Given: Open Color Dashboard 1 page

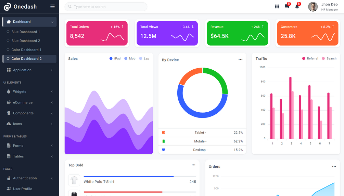Looking at the screenshot, I should tap(29, 50).
